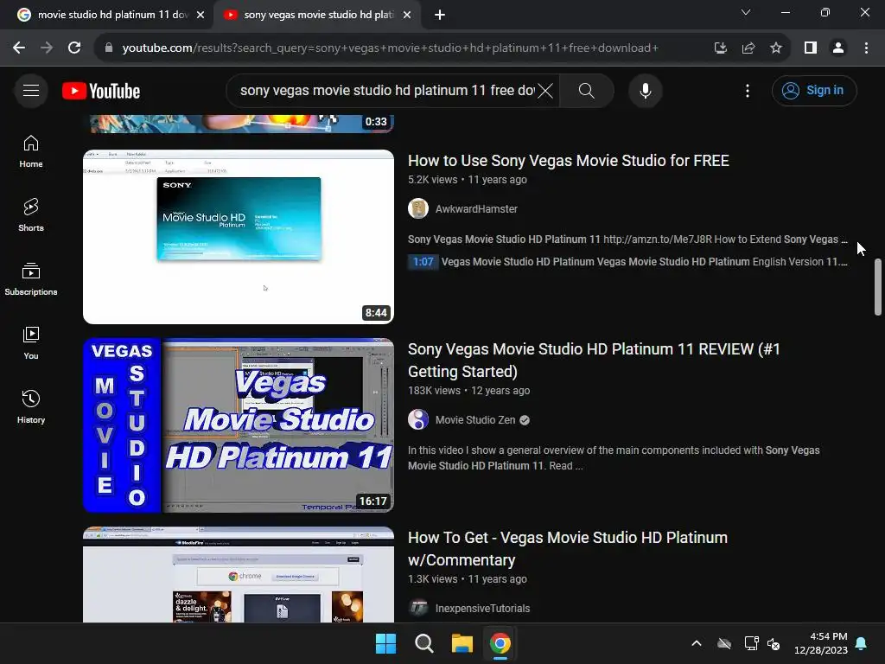Image resolution: width=885 pixels, height=664 pixels.
Task: Open File Explorer from taskbar
Action: (462, 643)
